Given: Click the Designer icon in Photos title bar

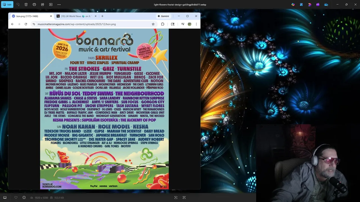Looking at the screenshot, I should click(x=310, y=4).
